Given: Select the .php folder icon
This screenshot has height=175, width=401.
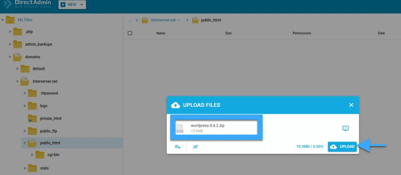Looking at the screenshot, I should tap(18, 31).
